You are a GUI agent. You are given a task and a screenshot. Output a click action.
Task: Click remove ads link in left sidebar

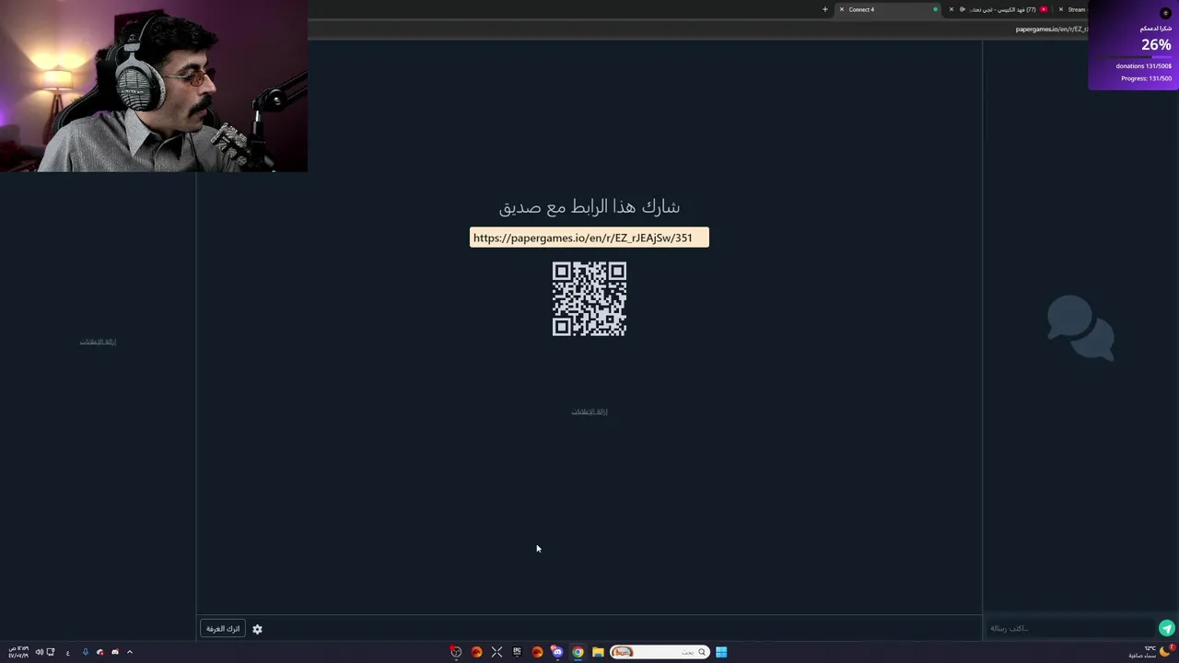98,342
